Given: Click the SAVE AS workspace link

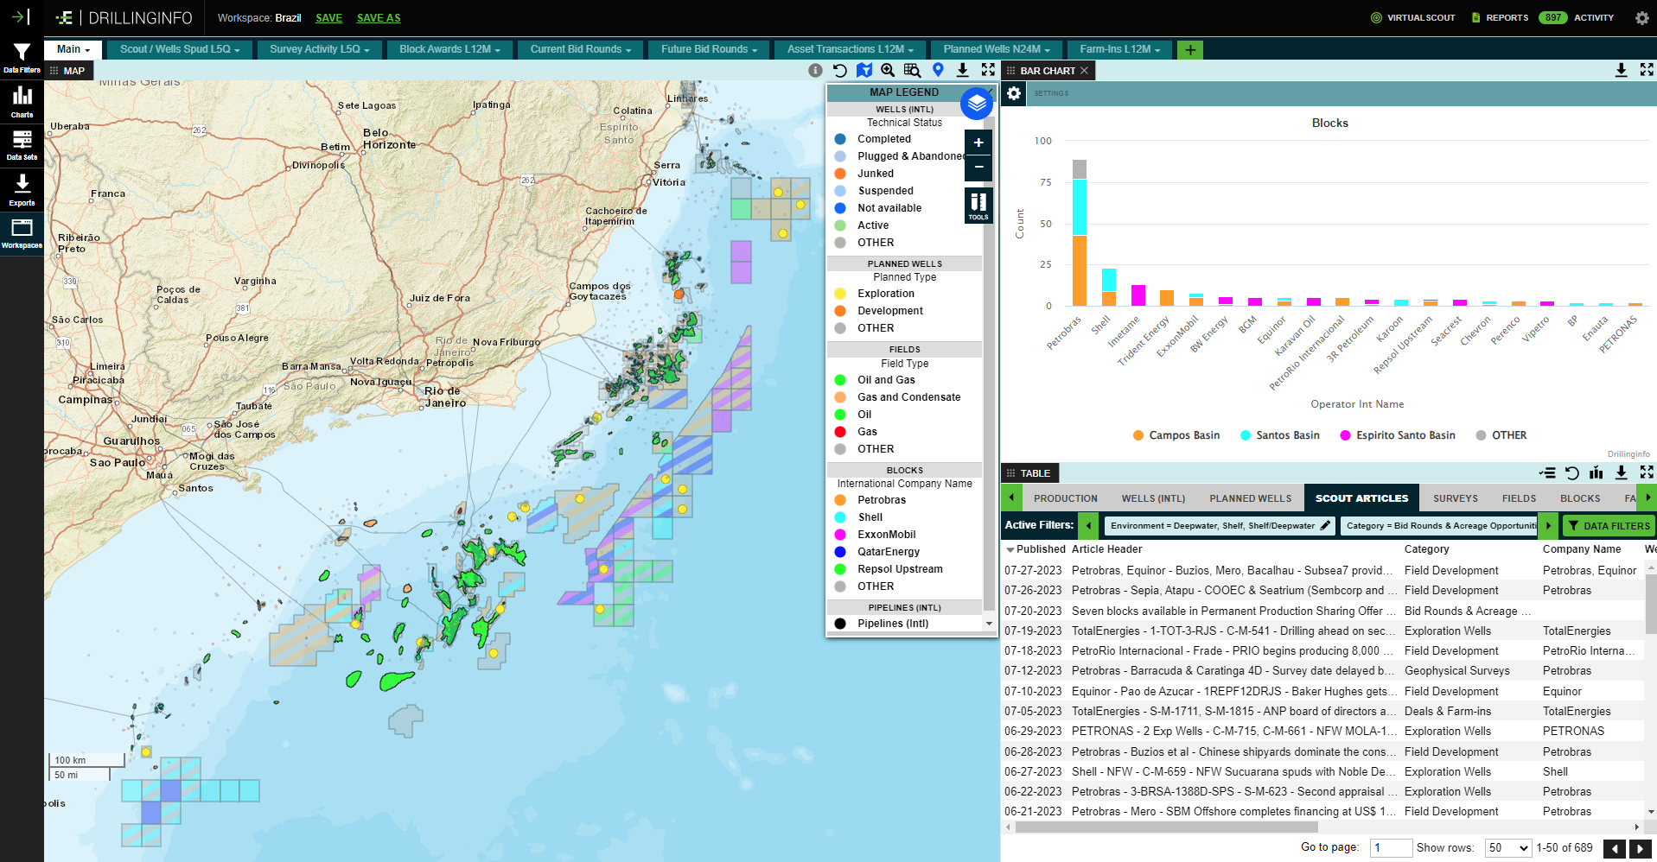Looking at the screenshot, I should pos(378,17).
